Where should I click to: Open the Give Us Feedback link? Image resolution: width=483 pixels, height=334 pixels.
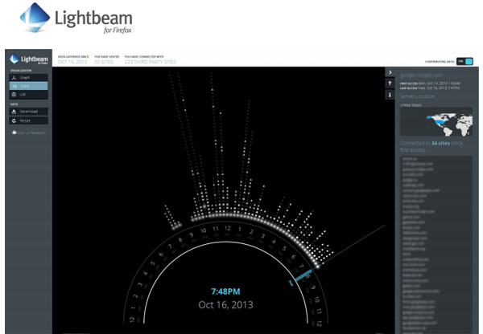pos(28,132)
